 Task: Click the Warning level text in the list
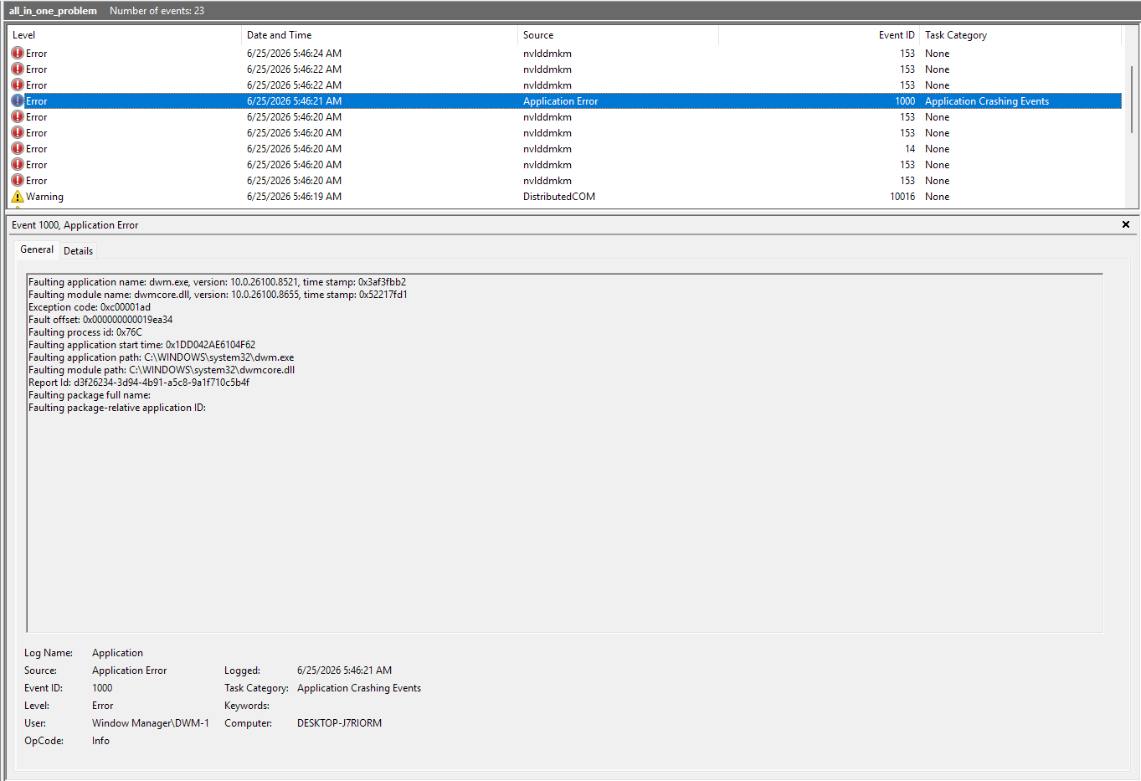44,197
